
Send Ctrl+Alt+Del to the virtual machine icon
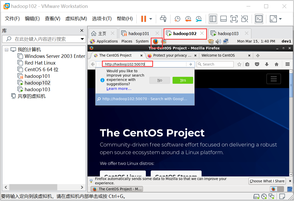[163, 19]
